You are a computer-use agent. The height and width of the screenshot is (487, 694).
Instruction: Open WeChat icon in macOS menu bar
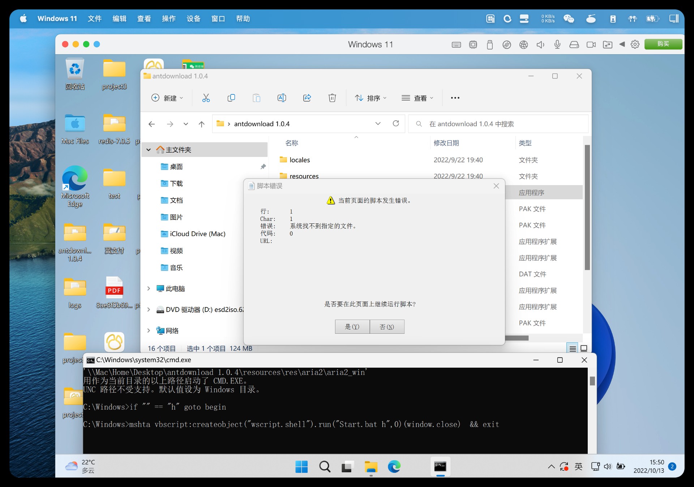569,19
